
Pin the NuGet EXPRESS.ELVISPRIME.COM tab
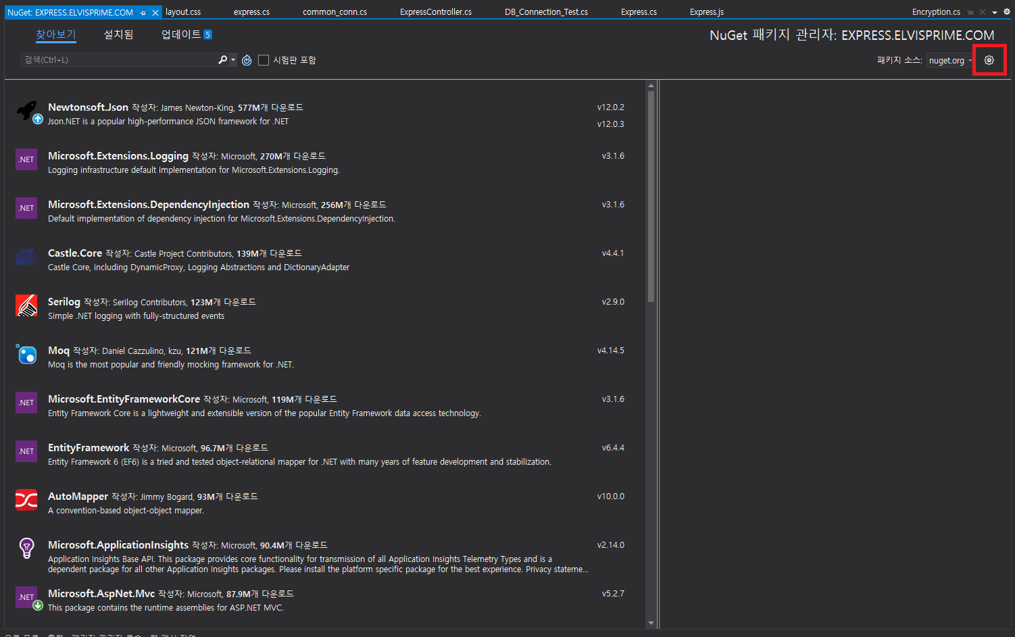[x=143, y=12]
